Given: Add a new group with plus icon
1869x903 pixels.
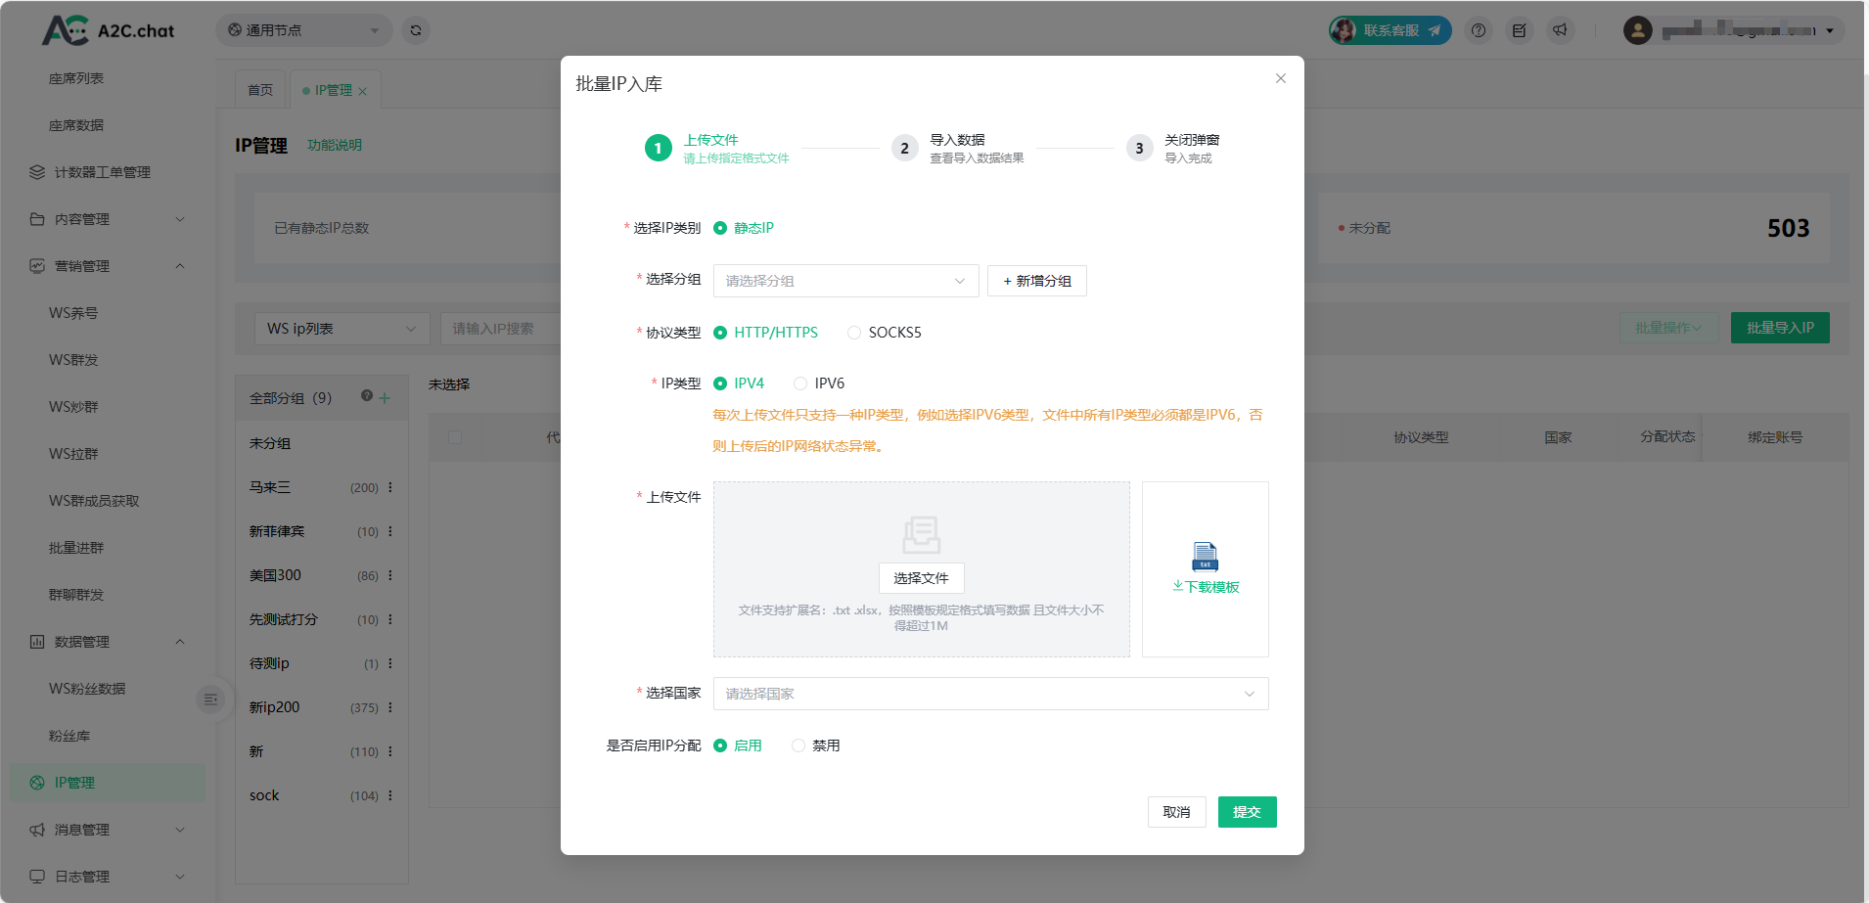Looking at the screenshot, I should click(385, 398).
